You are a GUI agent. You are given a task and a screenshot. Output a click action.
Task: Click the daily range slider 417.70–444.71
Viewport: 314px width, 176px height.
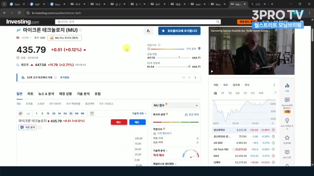tap(173, 58)
